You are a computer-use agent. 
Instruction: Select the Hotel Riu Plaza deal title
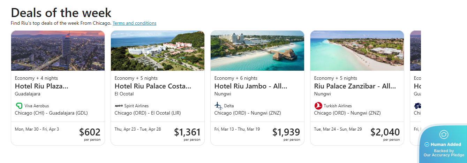point(42,86)
